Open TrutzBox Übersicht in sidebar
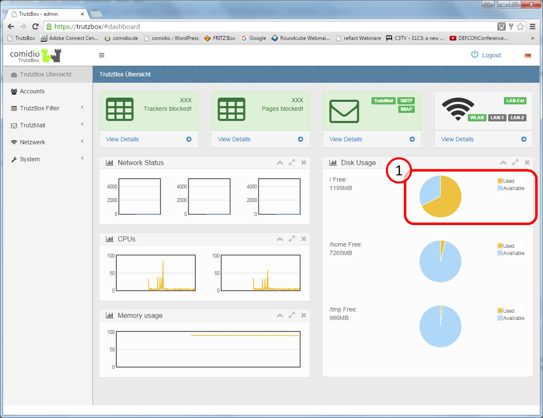 [48, 74]
